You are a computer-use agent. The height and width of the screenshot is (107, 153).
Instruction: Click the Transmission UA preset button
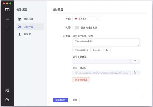click(x=82, y=50)
